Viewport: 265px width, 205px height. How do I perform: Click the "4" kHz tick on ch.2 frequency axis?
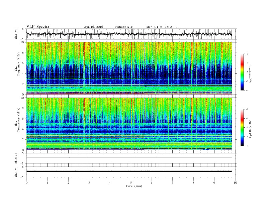(23, 129)
